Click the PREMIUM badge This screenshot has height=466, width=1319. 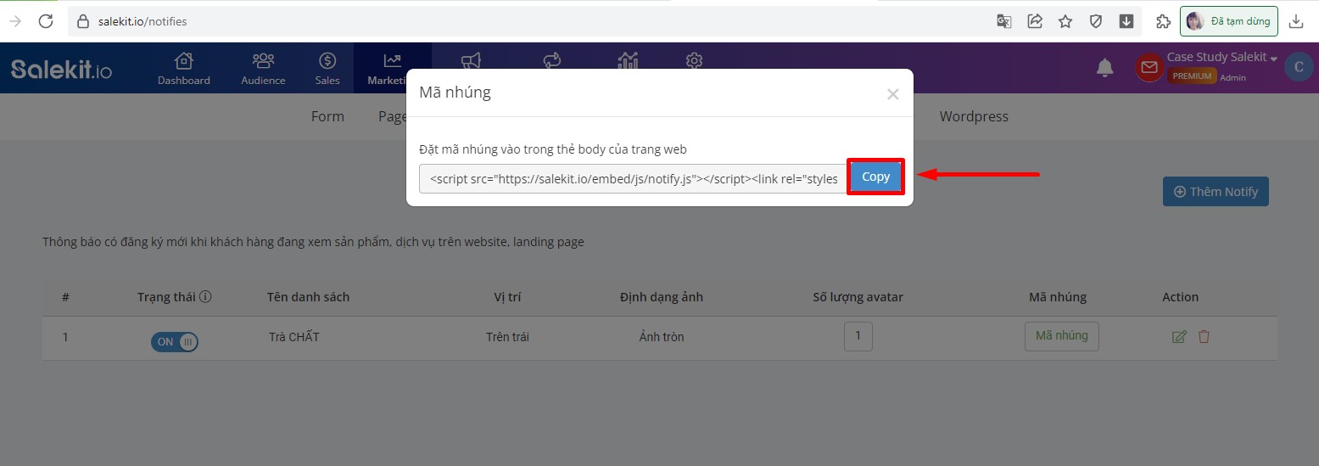click(1192, 76)
